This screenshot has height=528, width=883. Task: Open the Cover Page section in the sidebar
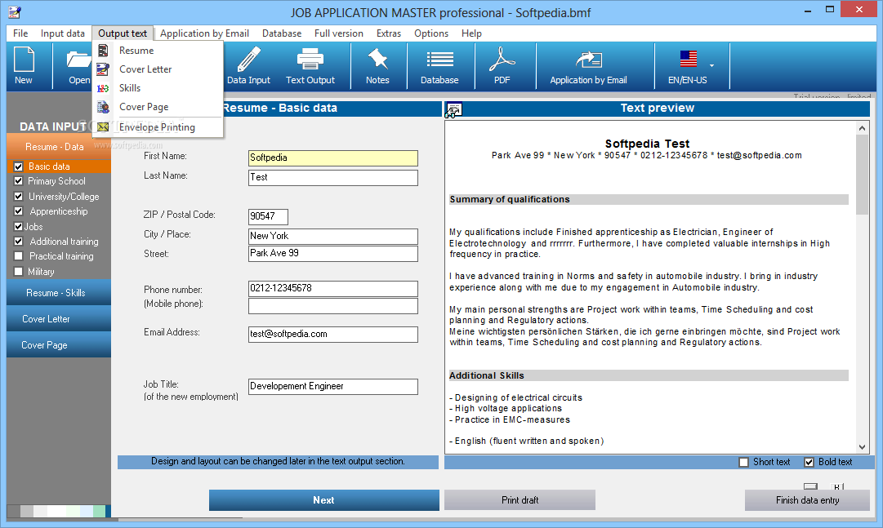point(59,344)
